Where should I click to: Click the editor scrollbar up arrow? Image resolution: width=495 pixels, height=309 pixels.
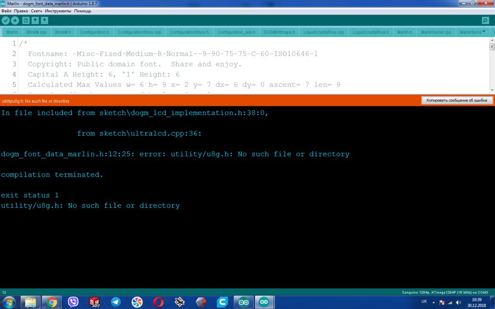click(x=492, y=40)
